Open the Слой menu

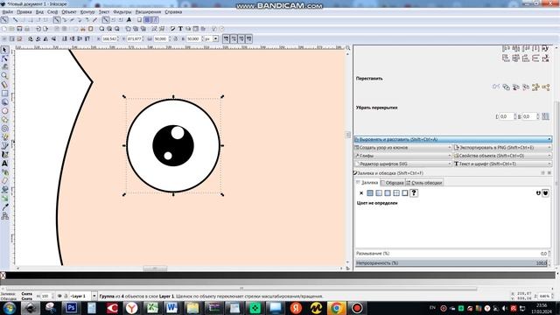(x=52, y=12)
